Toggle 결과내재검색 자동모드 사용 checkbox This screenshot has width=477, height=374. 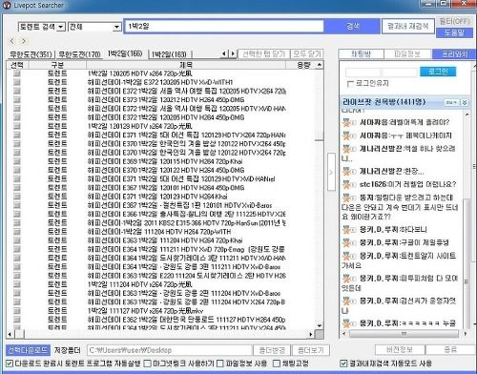(x=343, y=364)
